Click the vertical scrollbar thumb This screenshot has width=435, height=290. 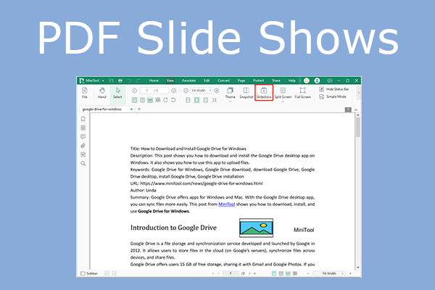pyautogui.click(x=358, y=127)
